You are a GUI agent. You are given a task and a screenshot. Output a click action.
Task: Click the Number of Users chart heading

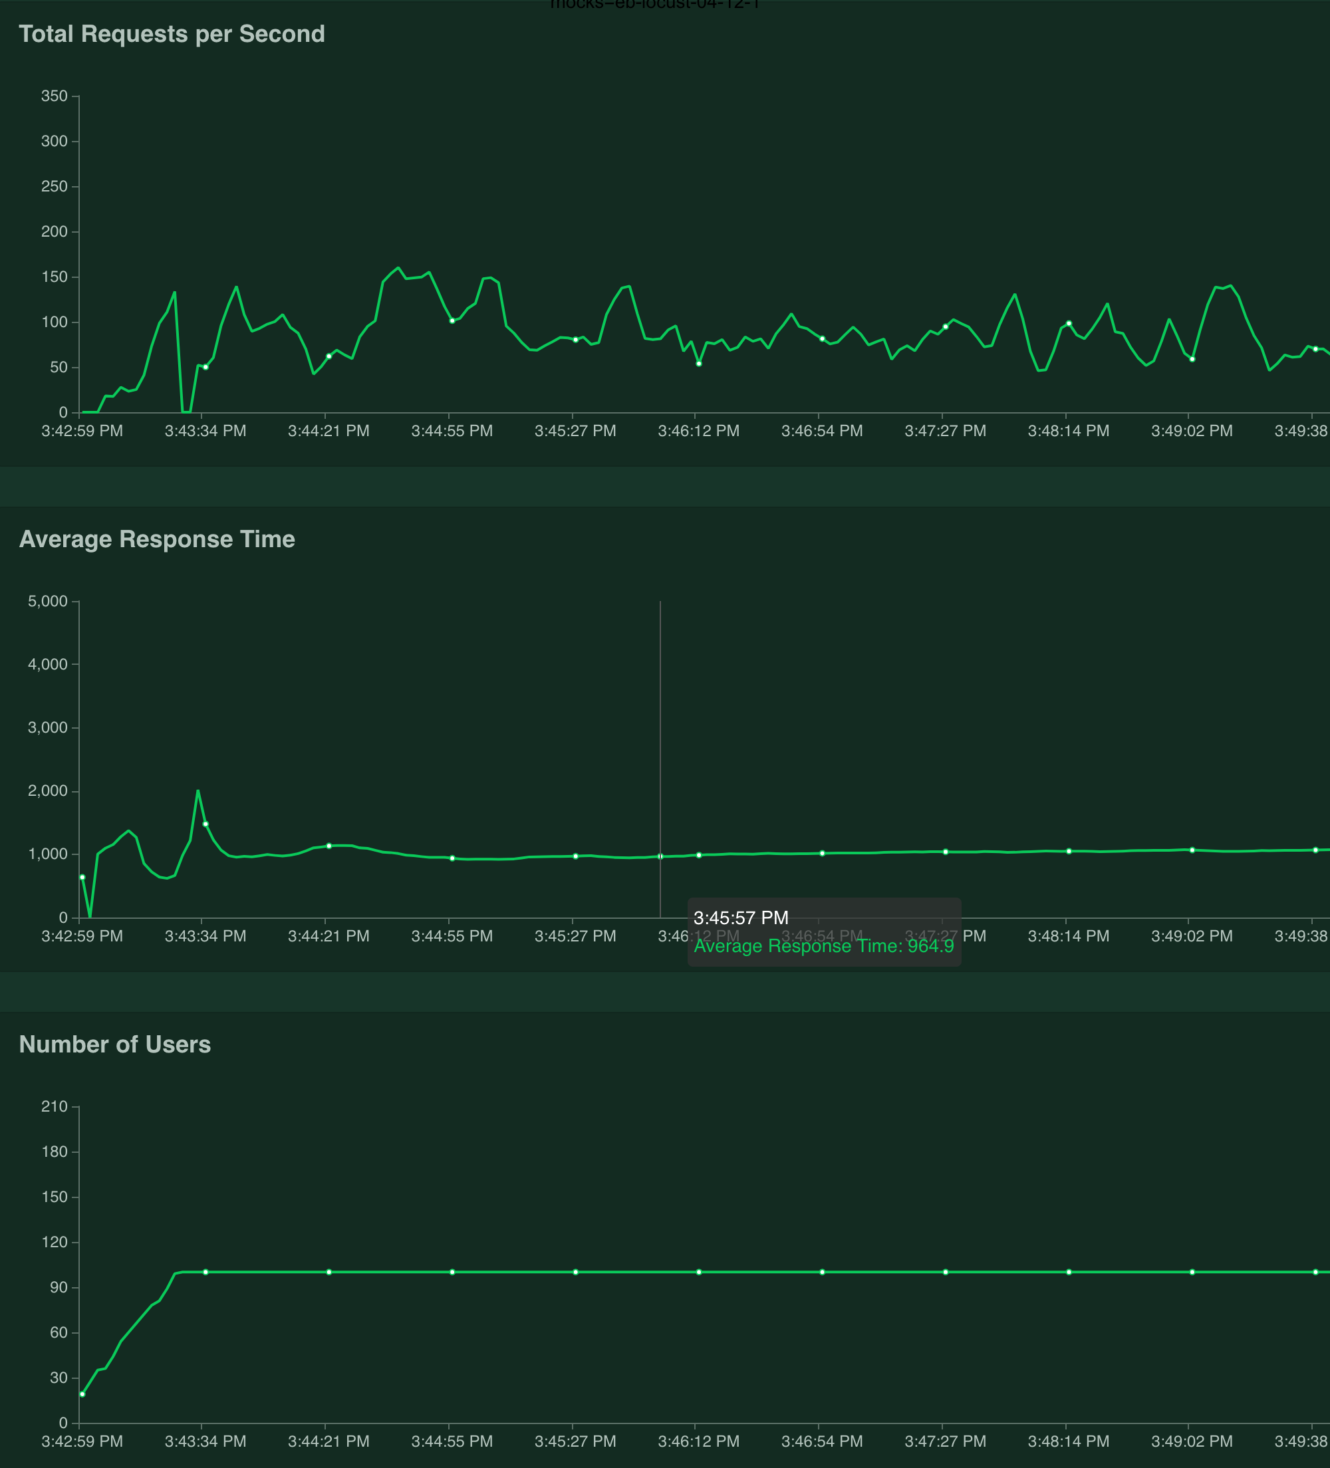(x=114, y=1044)
